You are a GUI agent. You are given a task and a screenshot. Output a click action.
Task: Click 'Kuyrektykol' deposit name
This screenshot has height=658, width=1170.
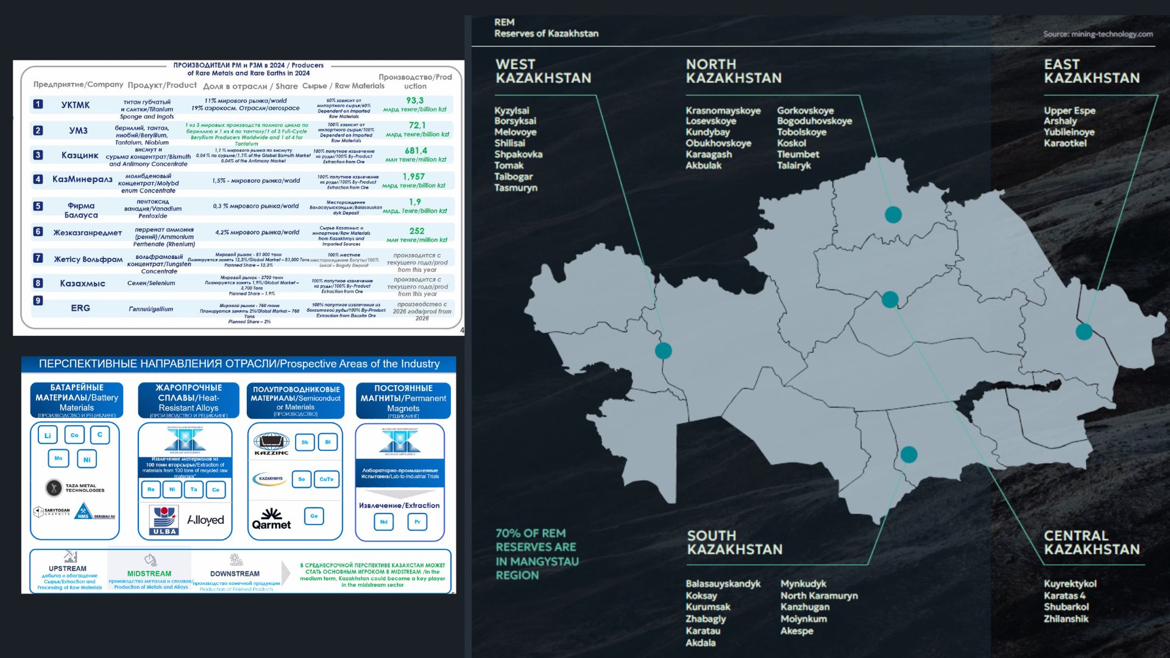click(1070, 584)
